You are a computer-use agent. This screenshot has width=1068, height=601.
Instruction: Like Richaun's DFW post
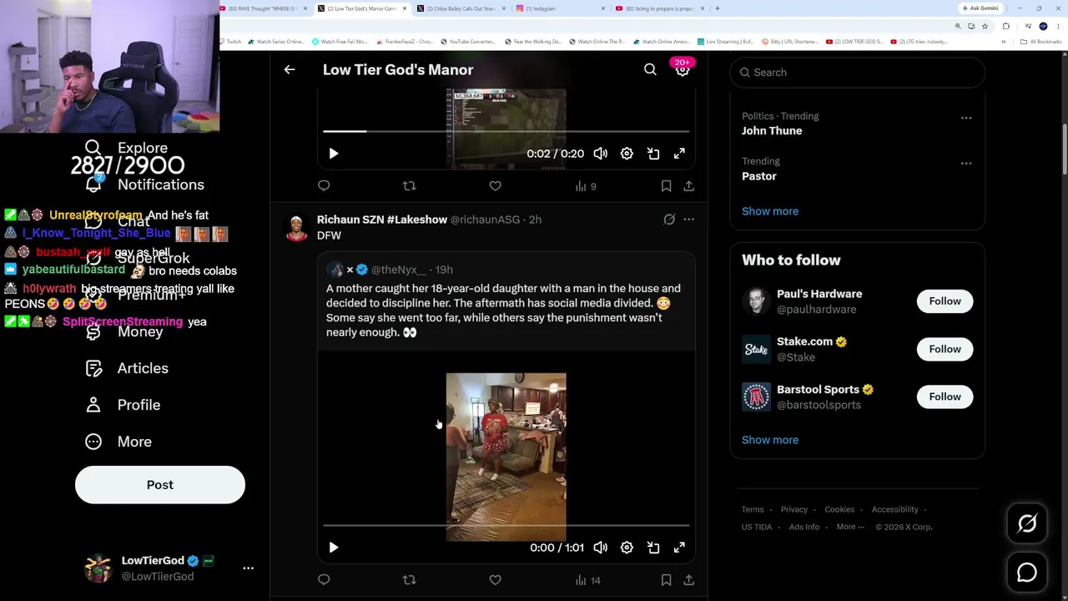[x=495, y=580]
